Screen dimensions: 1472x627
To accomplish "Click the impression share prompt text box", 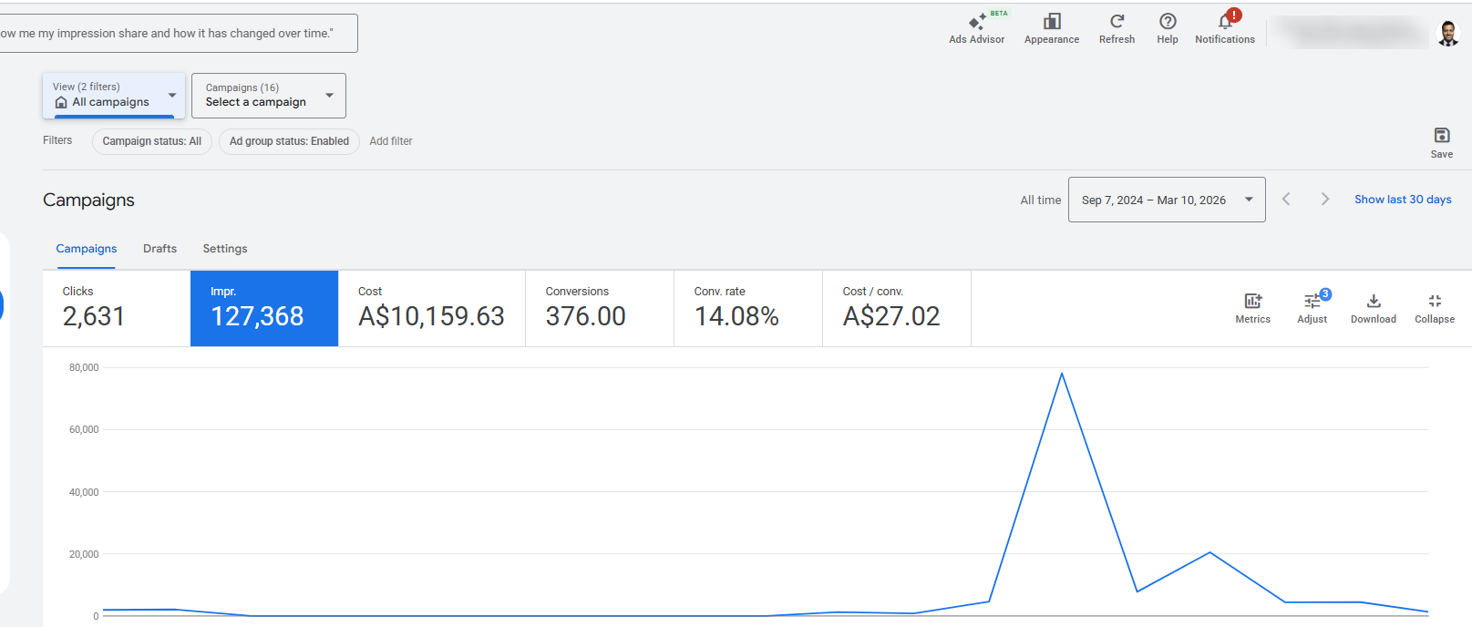I will pyautogui.click(x=179, y=33).
